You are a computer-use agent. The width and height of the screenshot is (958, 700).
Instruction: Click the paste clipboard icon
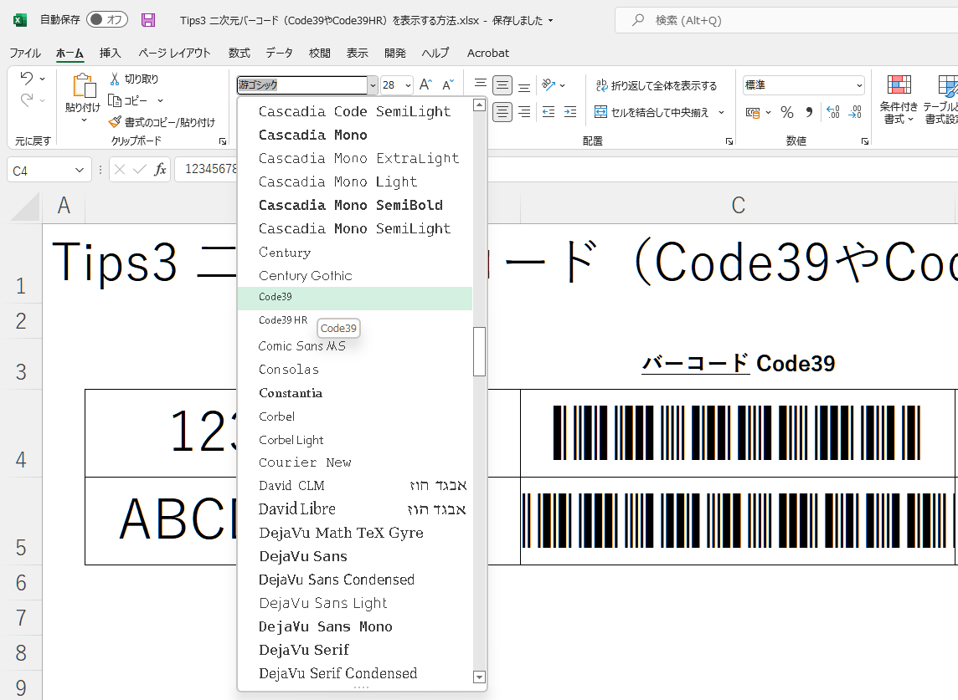[83, 87]
